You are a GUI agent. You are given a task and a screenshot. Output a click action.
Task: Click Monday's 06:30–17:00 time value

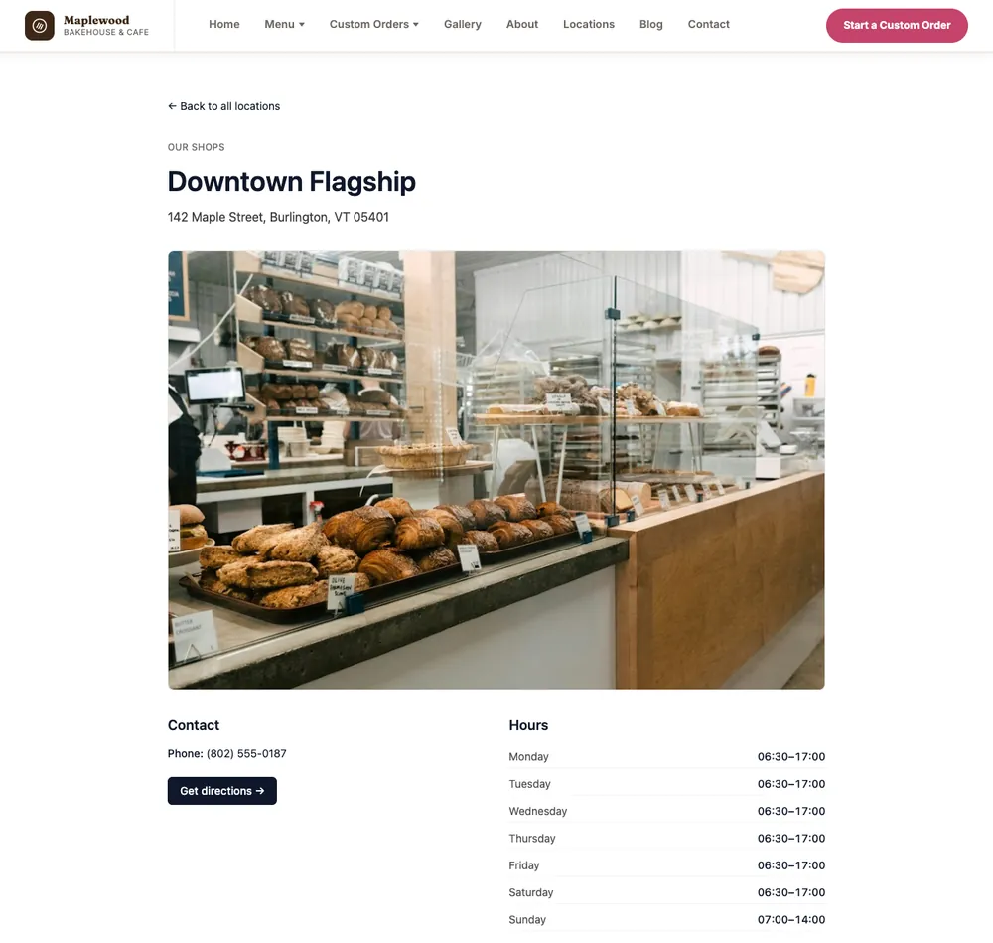(791, 756)
